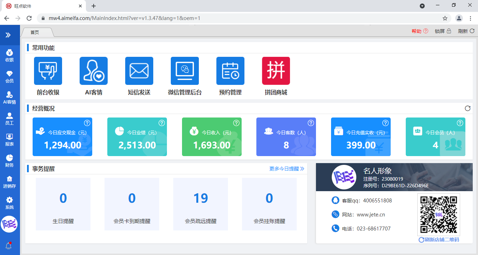
Task: Go back with browser back arrow
Action: [x=7, y=18]
